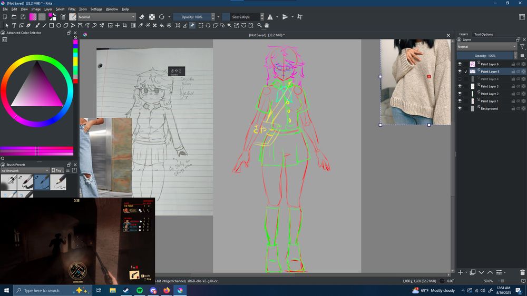The width and height of the screenshot is (527, 296).
Task: Select the Elliptical Selection tool
Action: tap(208, 25)
